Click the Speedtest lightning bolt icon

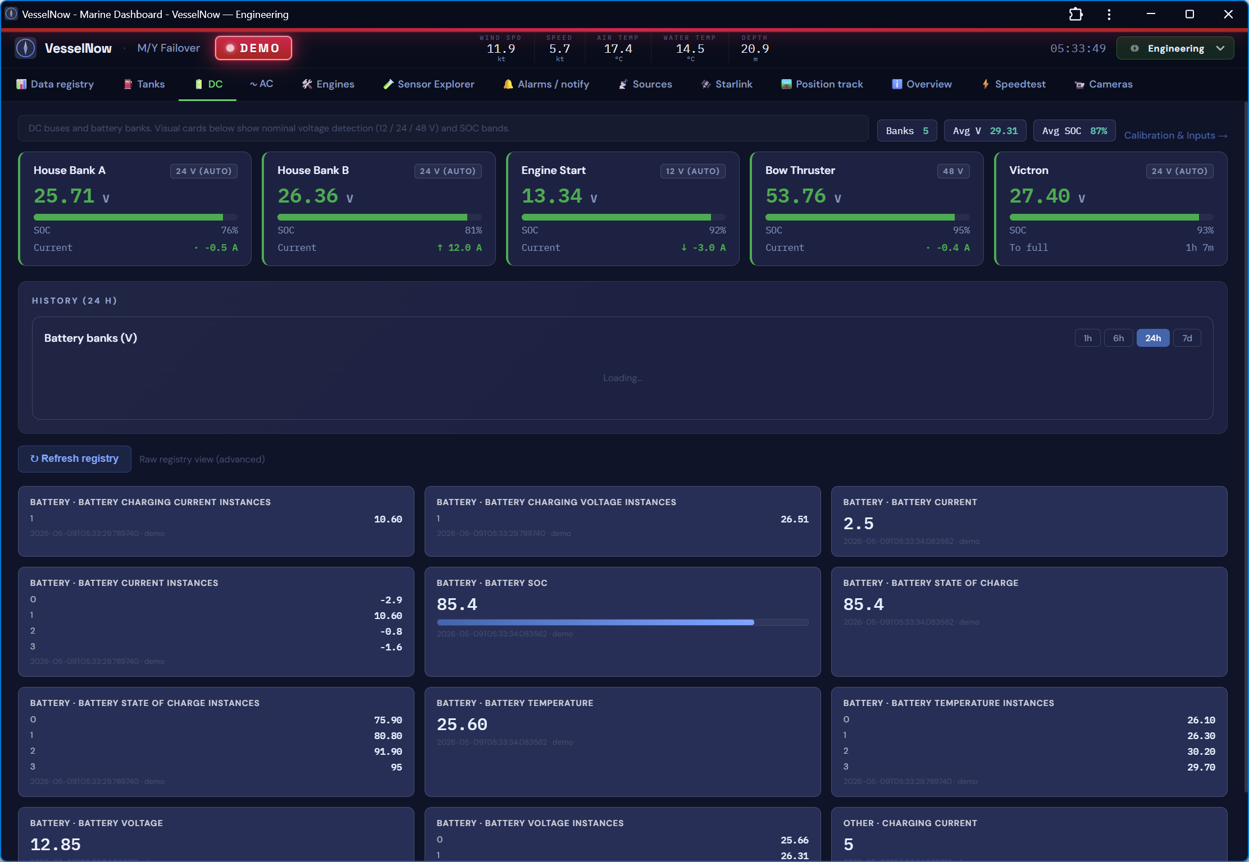[986, 84]
